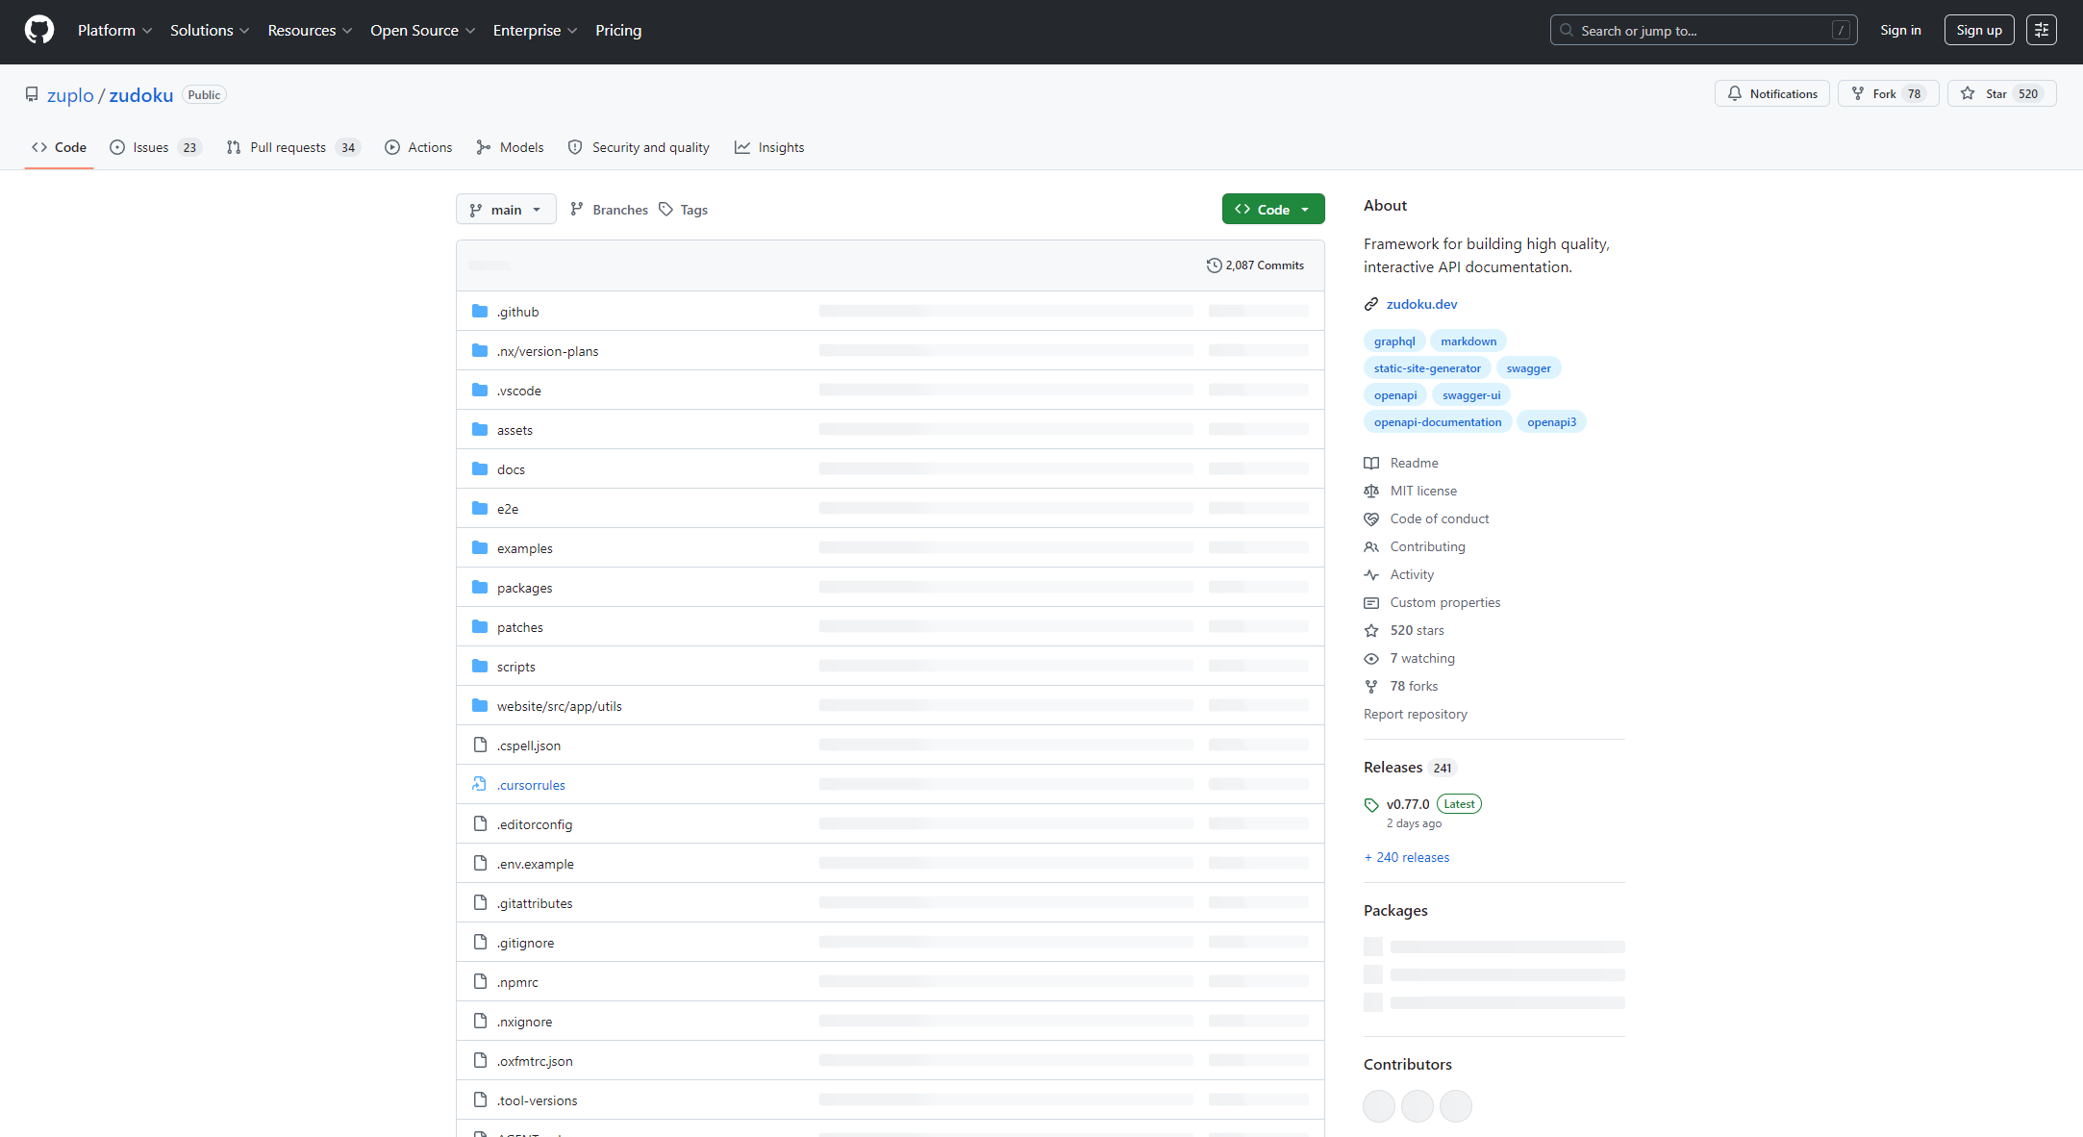Open the + 240 releases link

click(x=1406, y=857)
